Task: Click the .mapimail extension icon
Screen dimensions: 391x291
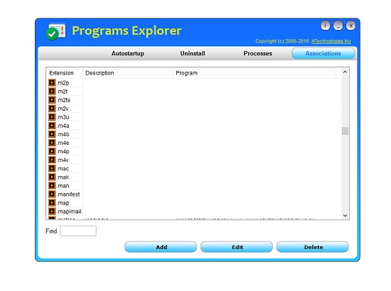Action: 52,211
